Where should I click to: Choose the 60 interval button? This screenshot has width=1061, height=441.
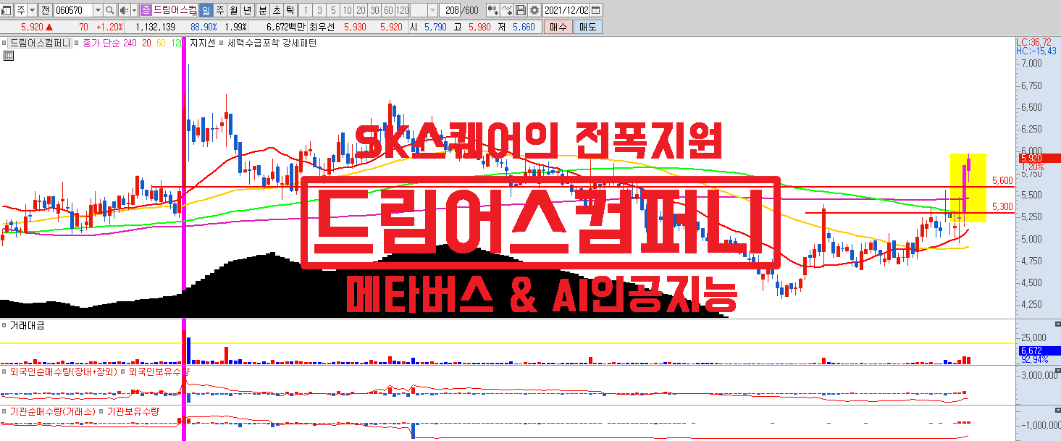pyautogui.click(x=388, y=10)
